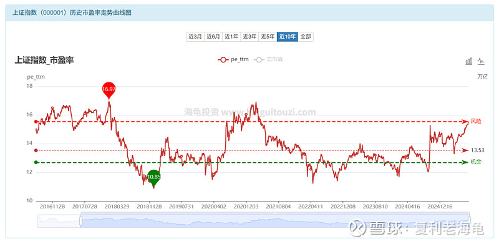Click the right handle of the zoom slider
Viewport: 499px width, 244px height.
coord(470,221)
